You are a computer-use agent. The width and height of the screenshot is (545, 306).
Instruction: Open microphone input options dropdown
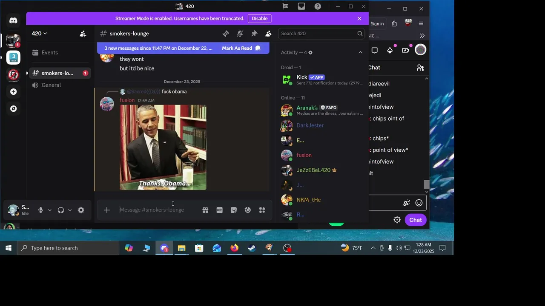(49, 210)
